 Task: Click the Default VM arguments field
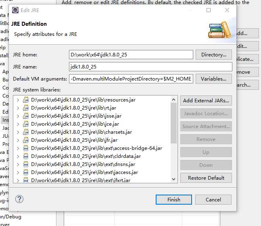point(131,79)
